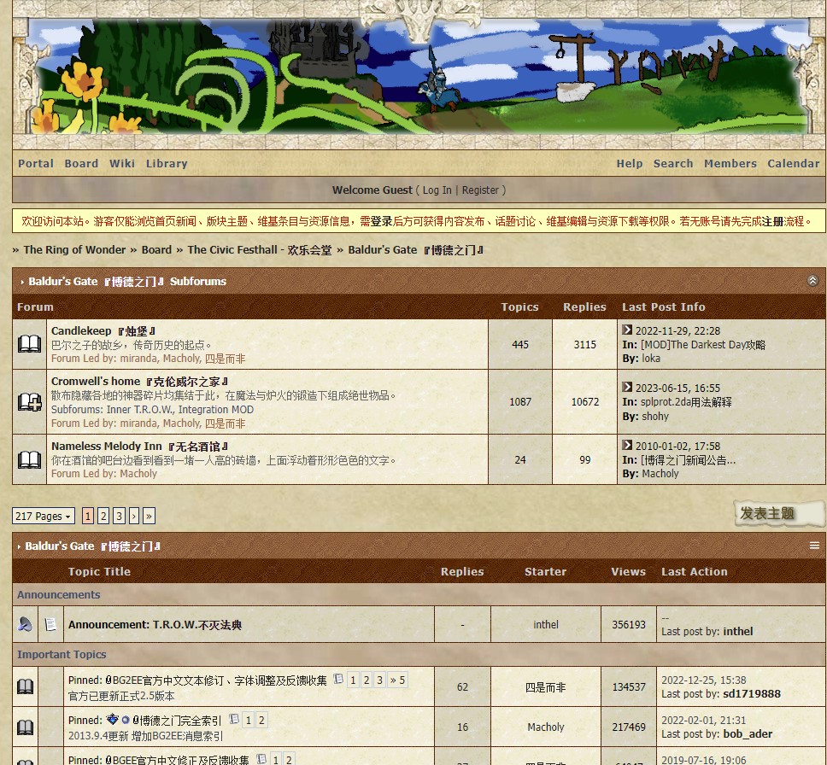Click the blue gem icon in 博德之门完全索引 title

pyautogui.click(x=112, y=719)
